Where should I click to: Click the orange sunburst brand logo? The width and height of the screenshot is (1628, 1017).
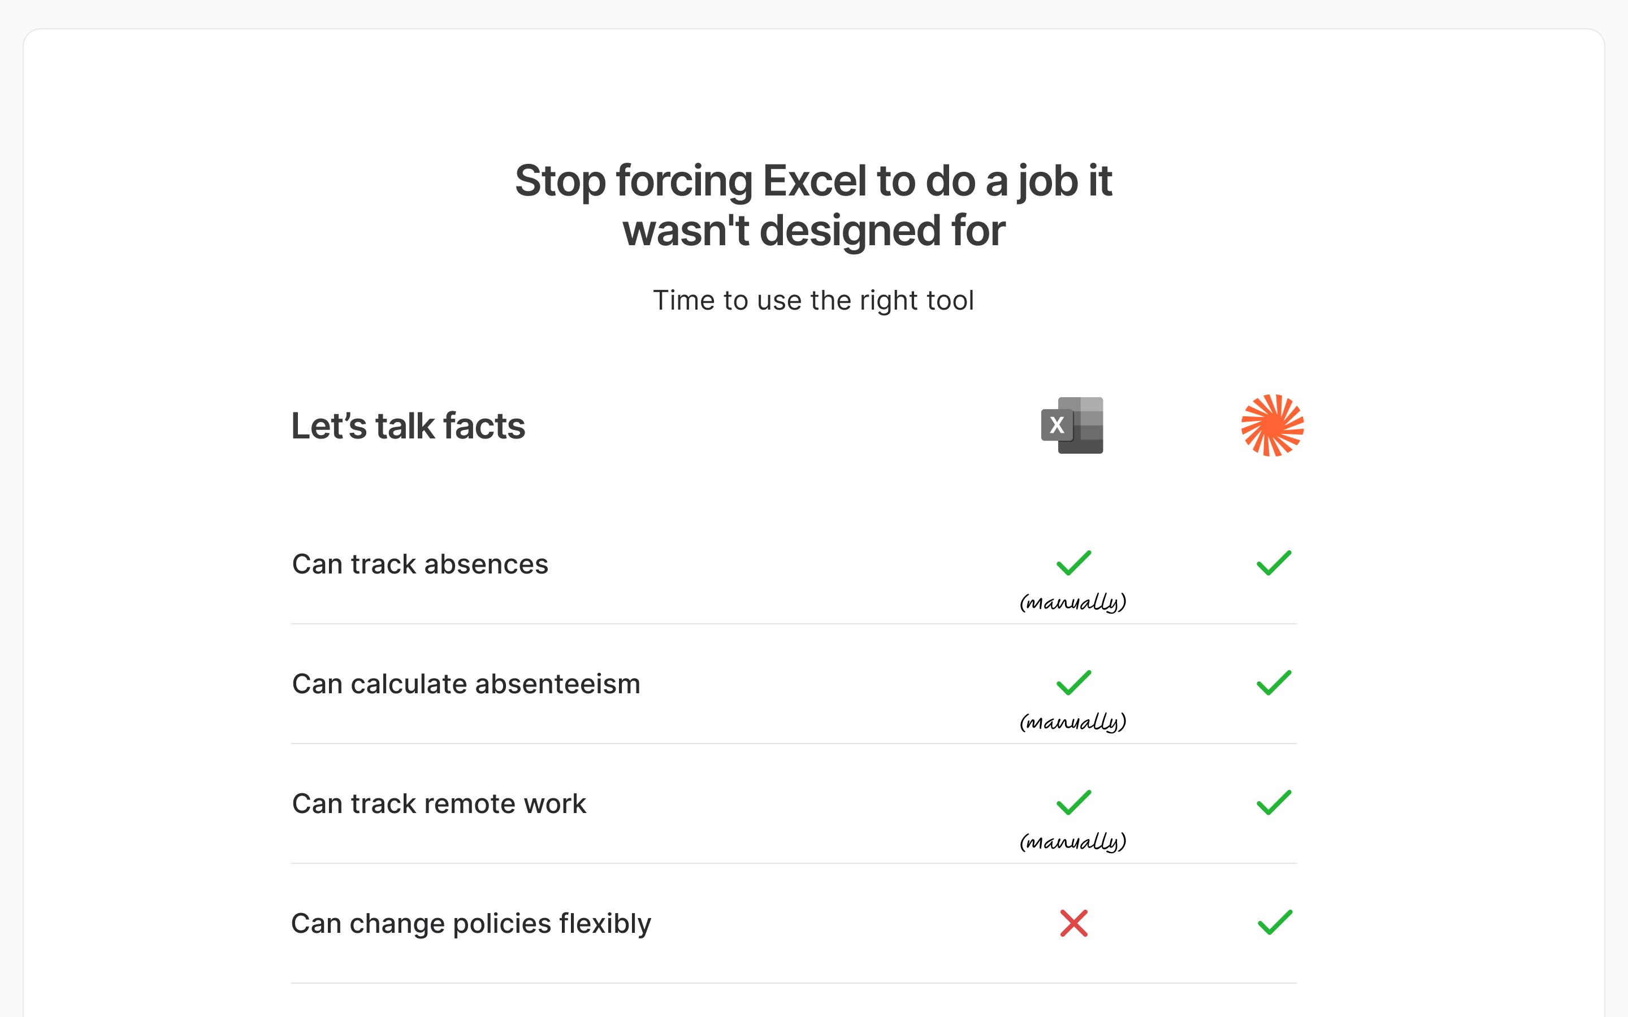point(1272,425)
